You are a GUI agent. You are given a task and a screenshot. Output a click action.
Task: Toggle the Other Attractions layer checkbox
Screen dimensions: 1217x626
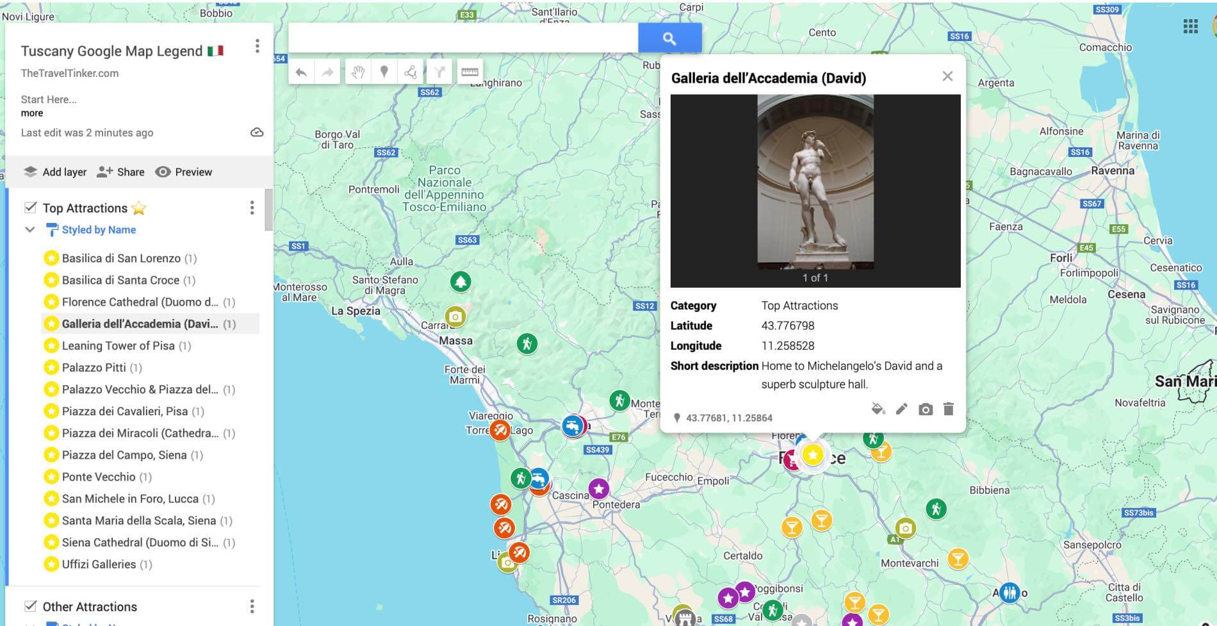pos(30,606)
